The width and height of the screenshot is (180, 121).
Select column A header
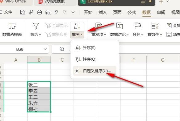(x=16, y=59)
